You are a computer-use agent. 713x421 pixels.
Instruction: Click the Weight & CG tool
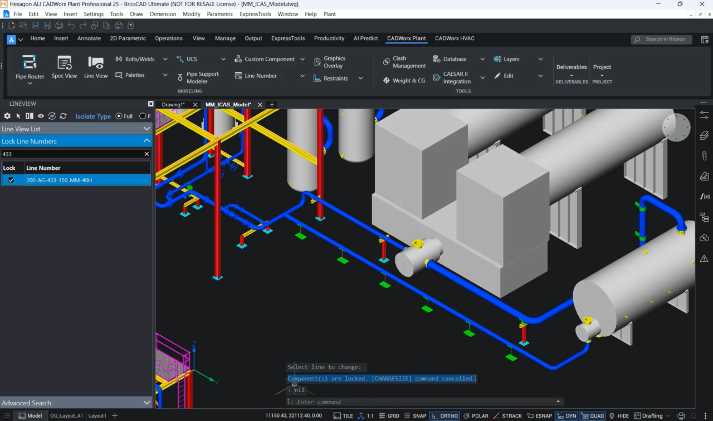(404, 80)
